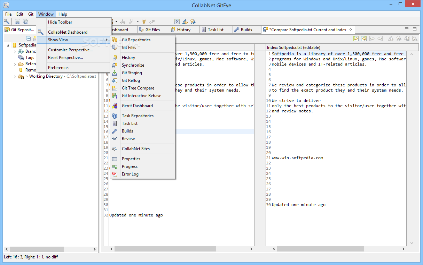423x265 pixels.
Task: Open the Error Log view
Action: click(143, 174)
